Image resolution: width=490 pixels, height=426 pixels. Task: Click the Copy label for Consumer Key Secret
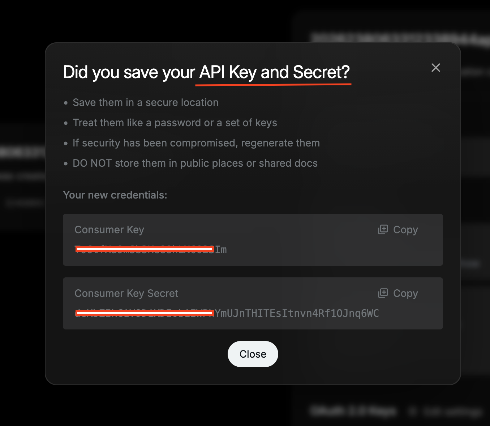coord(405,294)
